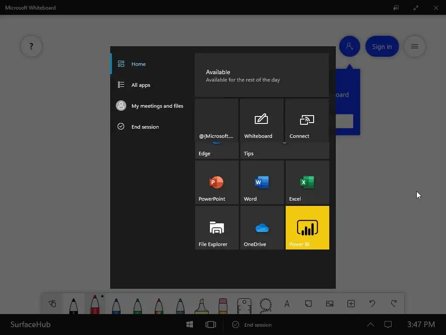Image resolution: width=446 pixels, height=335 pixels.
Task: Open the yellow Power BI tile
Action: click(307, 228)
